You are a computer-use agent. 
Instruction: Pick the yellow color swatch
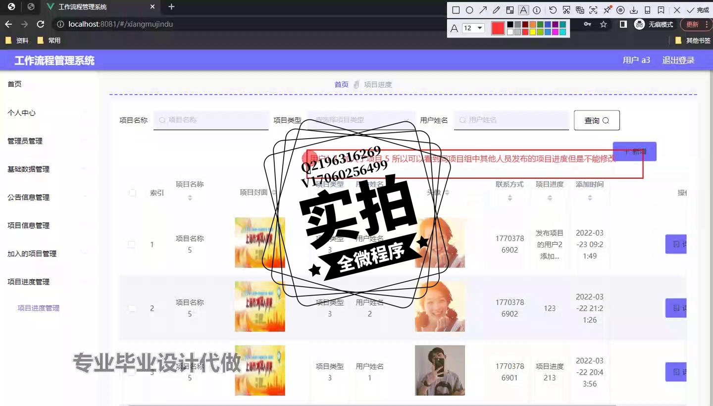click(533, 32)
